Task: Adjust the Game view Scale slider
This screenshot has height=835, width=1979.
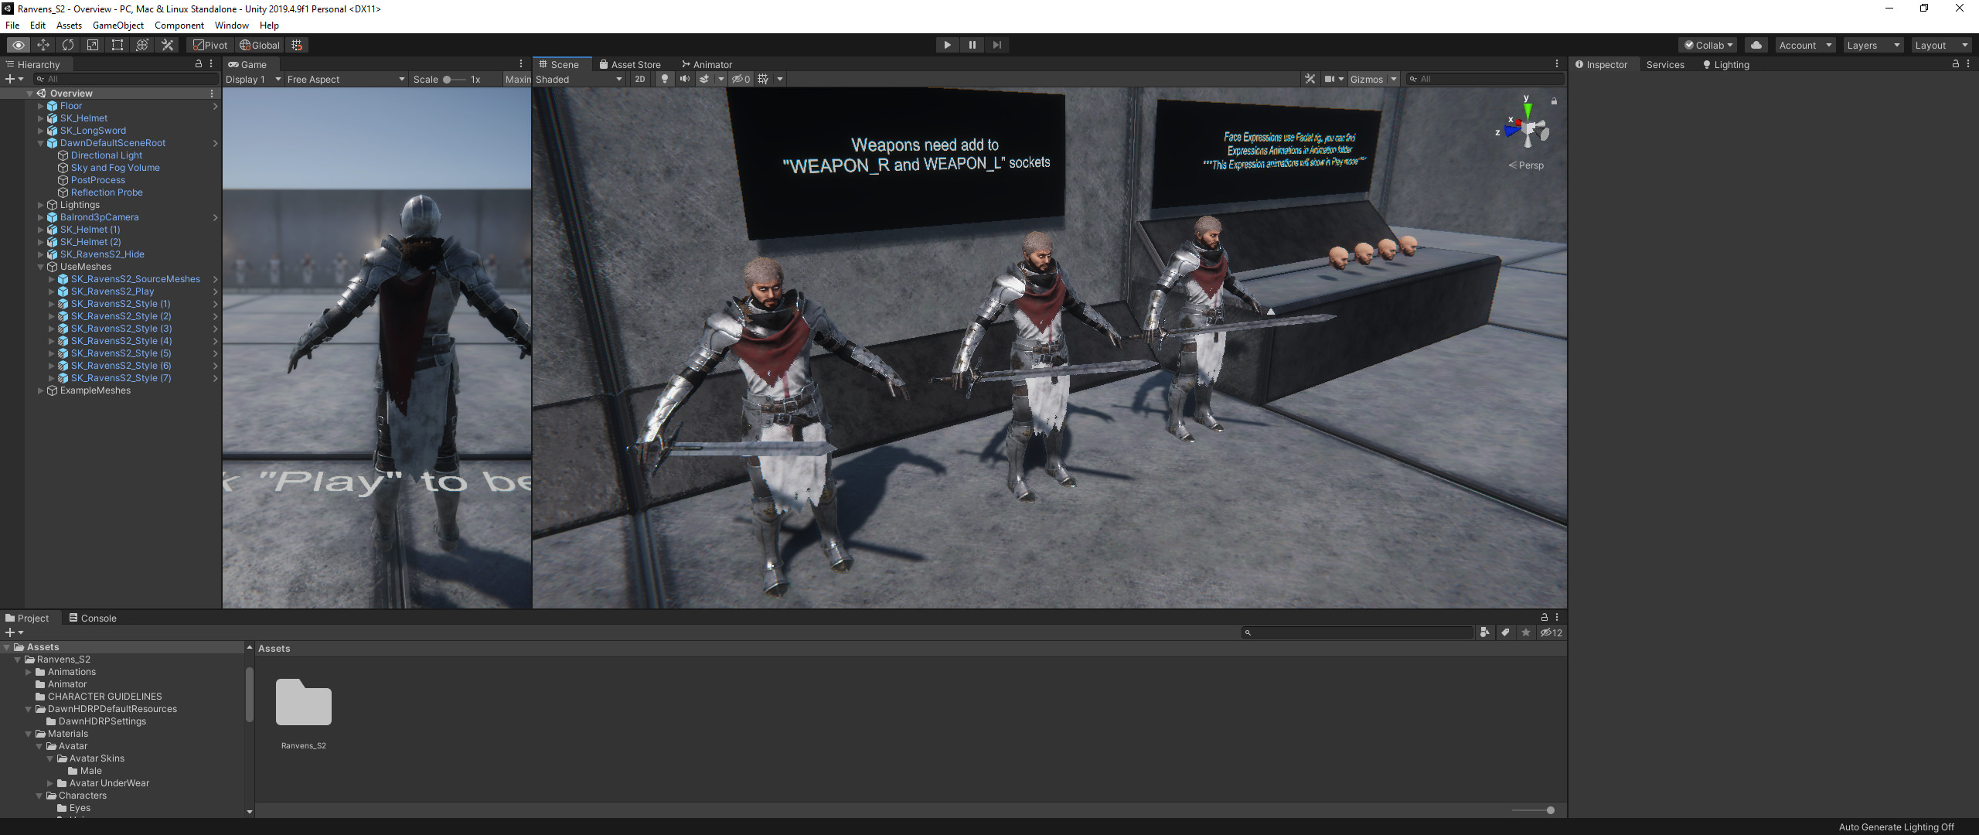Action: [x=454, y=79]
